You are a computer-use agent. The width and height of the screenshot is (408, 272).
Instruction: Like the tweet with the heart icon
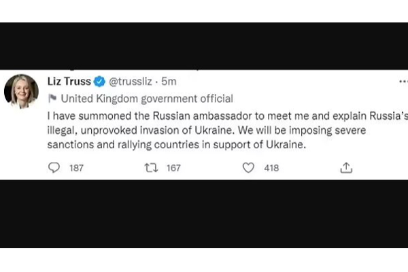[x=249, y=168]
